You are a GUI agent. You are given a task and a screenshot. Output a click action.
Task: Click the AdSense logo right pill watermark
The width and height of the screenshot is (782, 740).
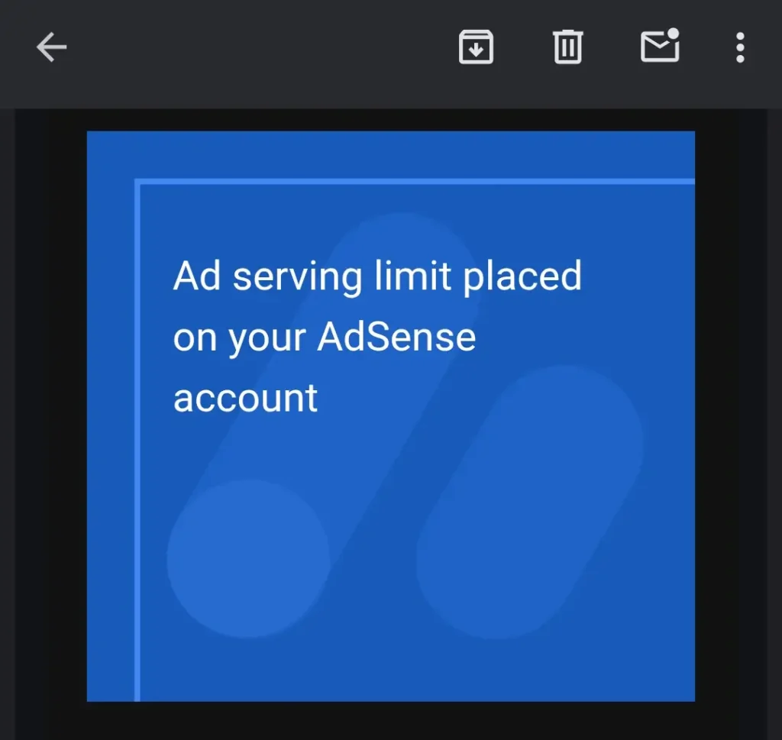point(530,502)
